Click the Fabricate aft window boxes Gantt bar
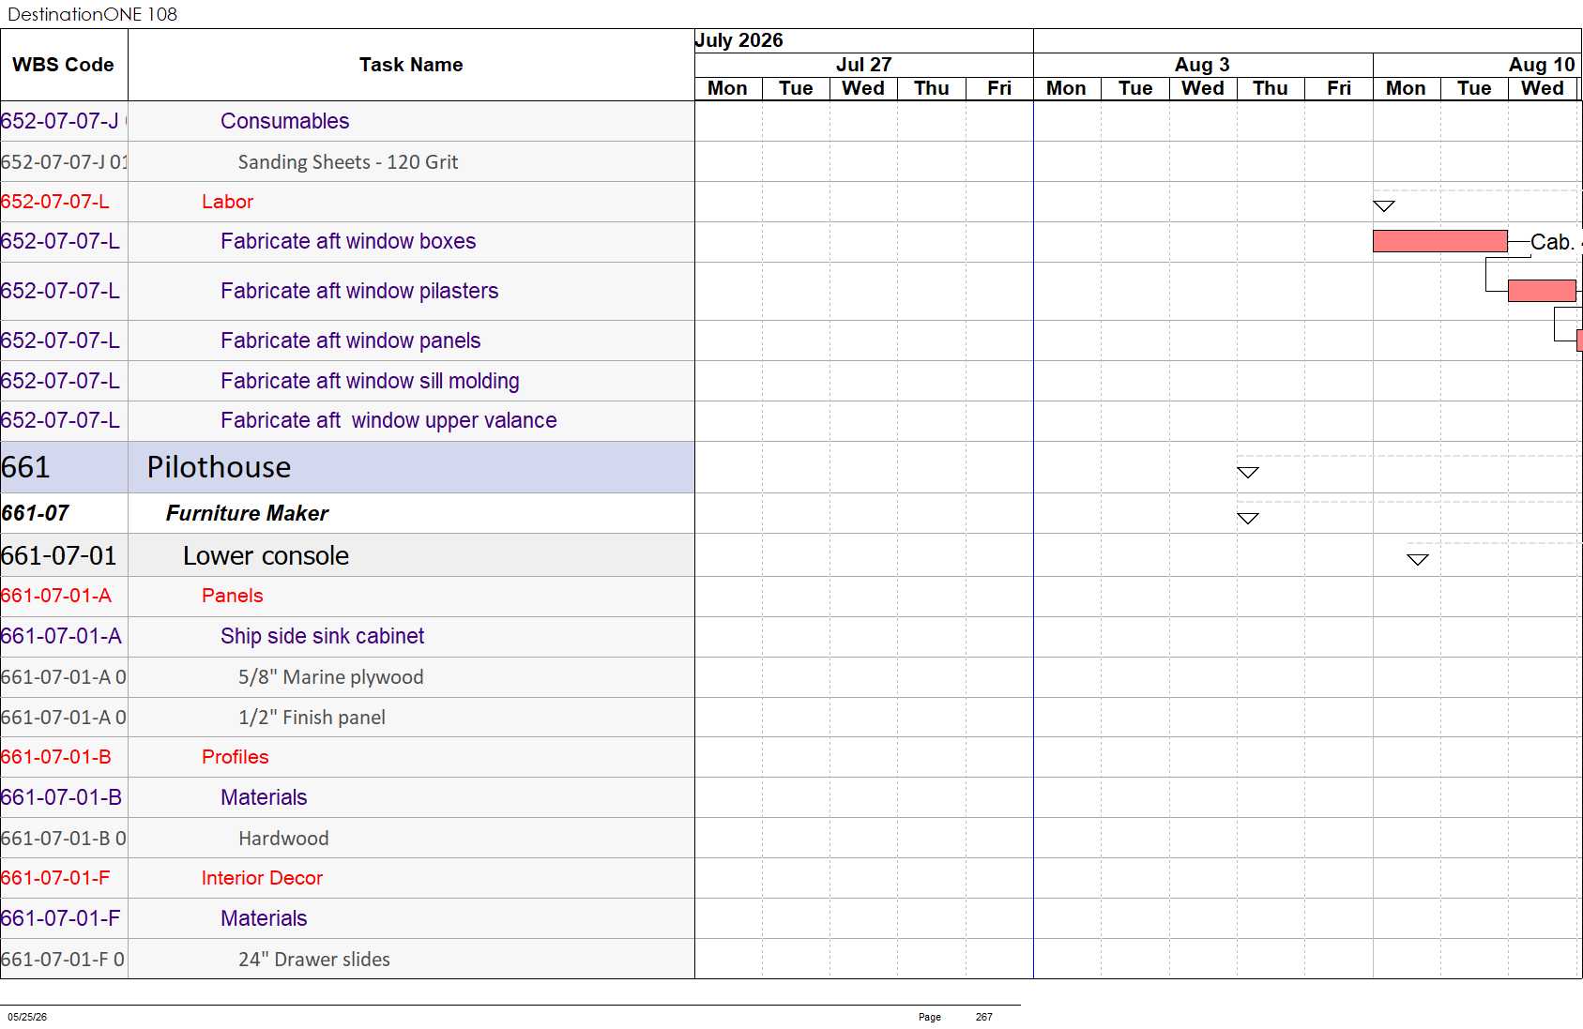The width and height of the screenshot is (1583, 1029). 1440,241
